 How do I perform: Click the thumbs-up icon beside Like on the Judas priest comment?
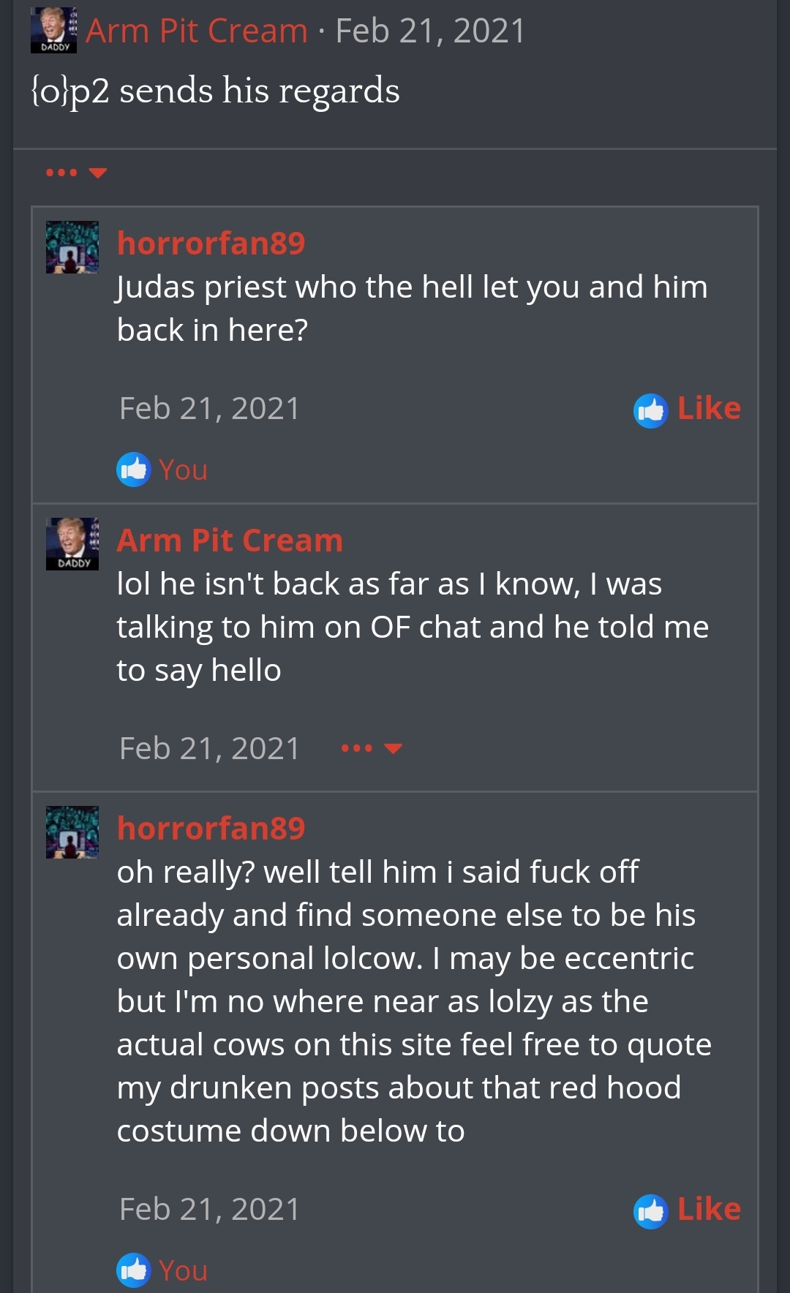pos(650,410)
